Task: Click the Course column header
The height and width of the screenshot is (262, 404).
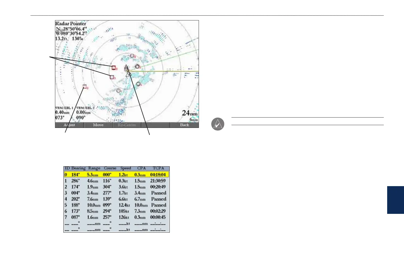Action: [x=110, y=168]
